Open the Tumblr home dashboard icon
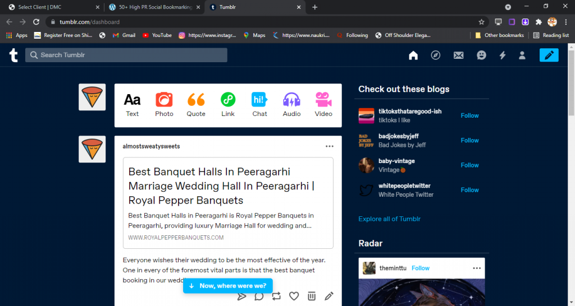Screen dimensions: 575x306 click(413, 55)
